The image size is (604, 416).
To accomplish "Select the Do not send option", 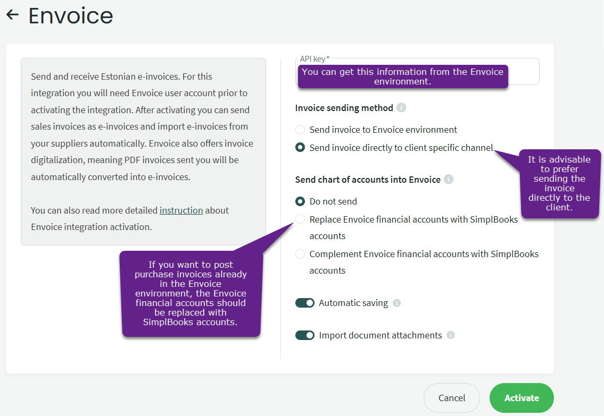I will [301, 201].
